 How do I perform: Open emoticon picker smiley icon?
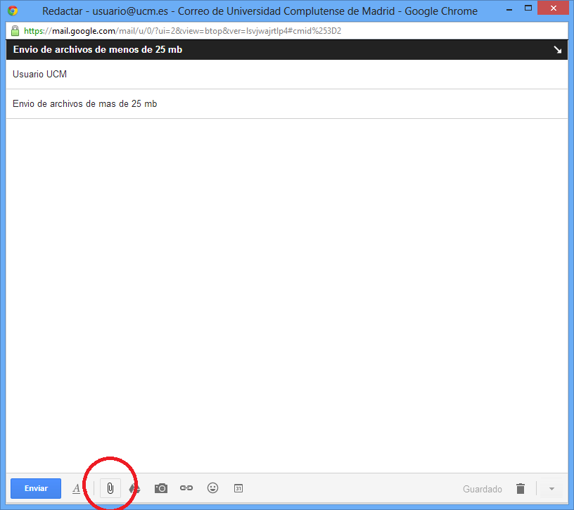tap(212, 487)
